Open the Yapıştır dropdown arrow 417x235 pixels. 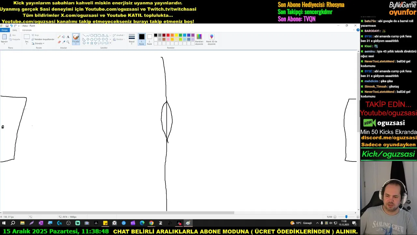tap(4, 44)
